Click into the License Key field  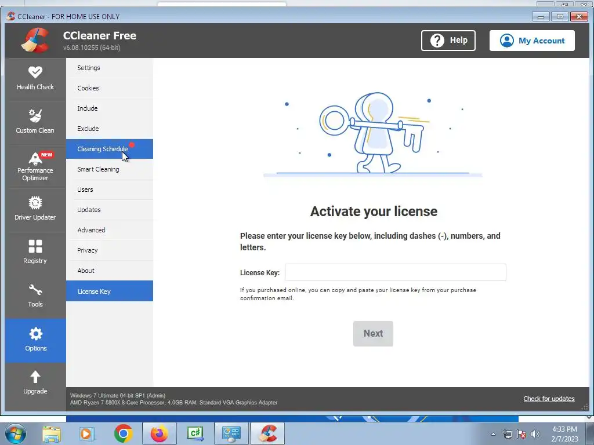click(x=396, y=272)
